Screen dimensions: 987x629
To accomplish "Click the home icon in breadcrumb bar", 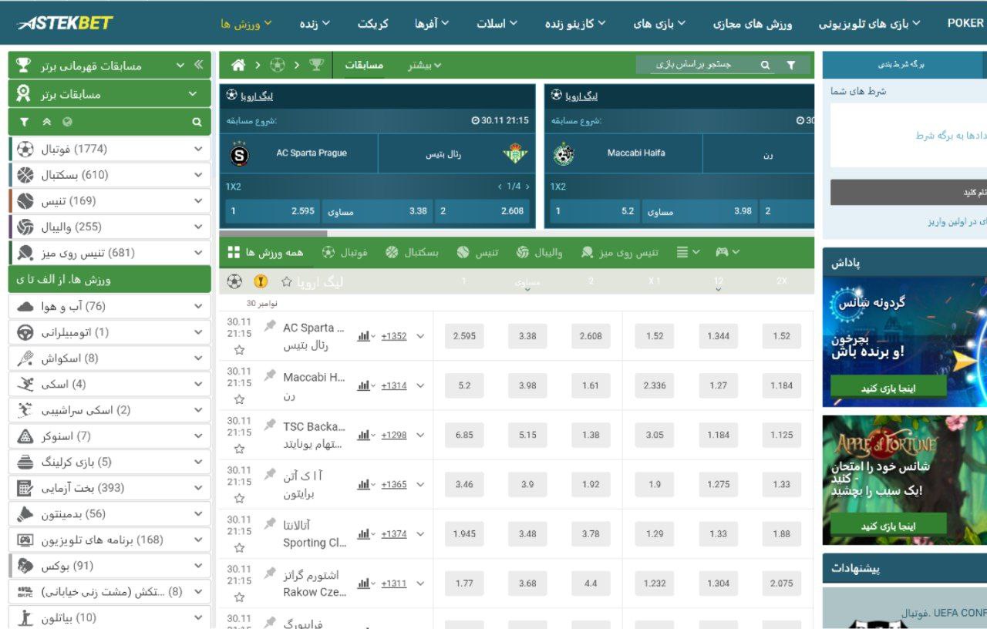I will point(238,66).
